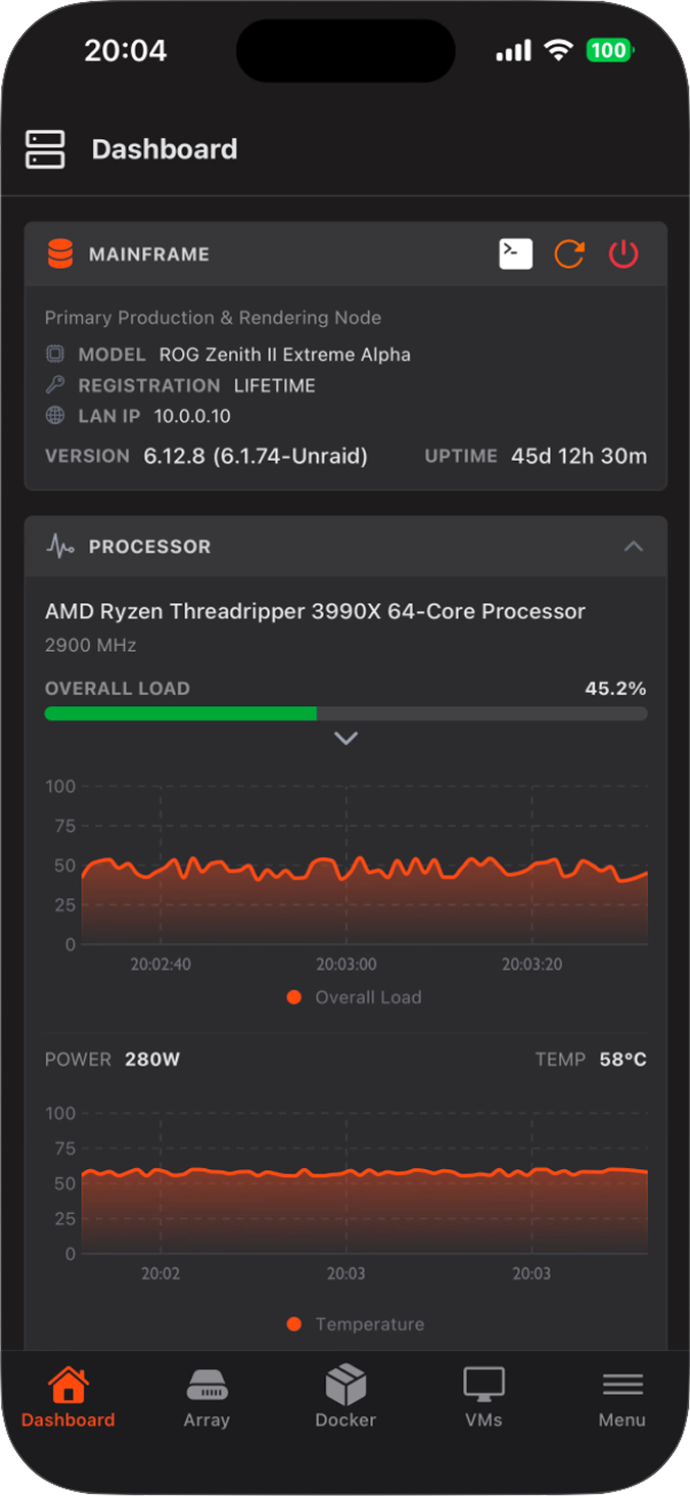Toggle the Overall Load legend dot
The width and height of the screenshot is (690, 1496).
tap(294, 997)
